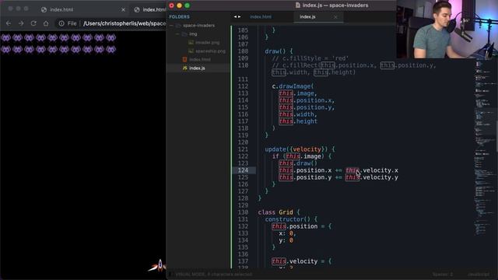Click the image icon beside spaceship.png
This screenshot has height=280, width=498.
[191, 51]
